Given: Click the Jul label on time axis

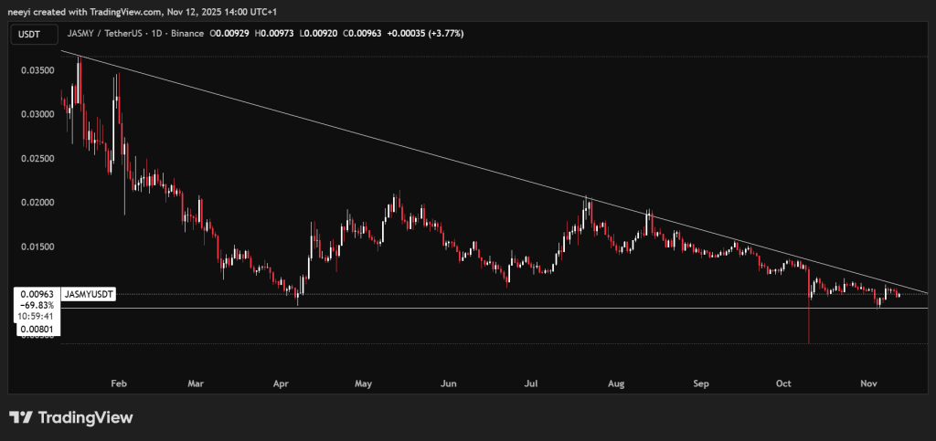Looking at the screenshot, I should point(530,383).
